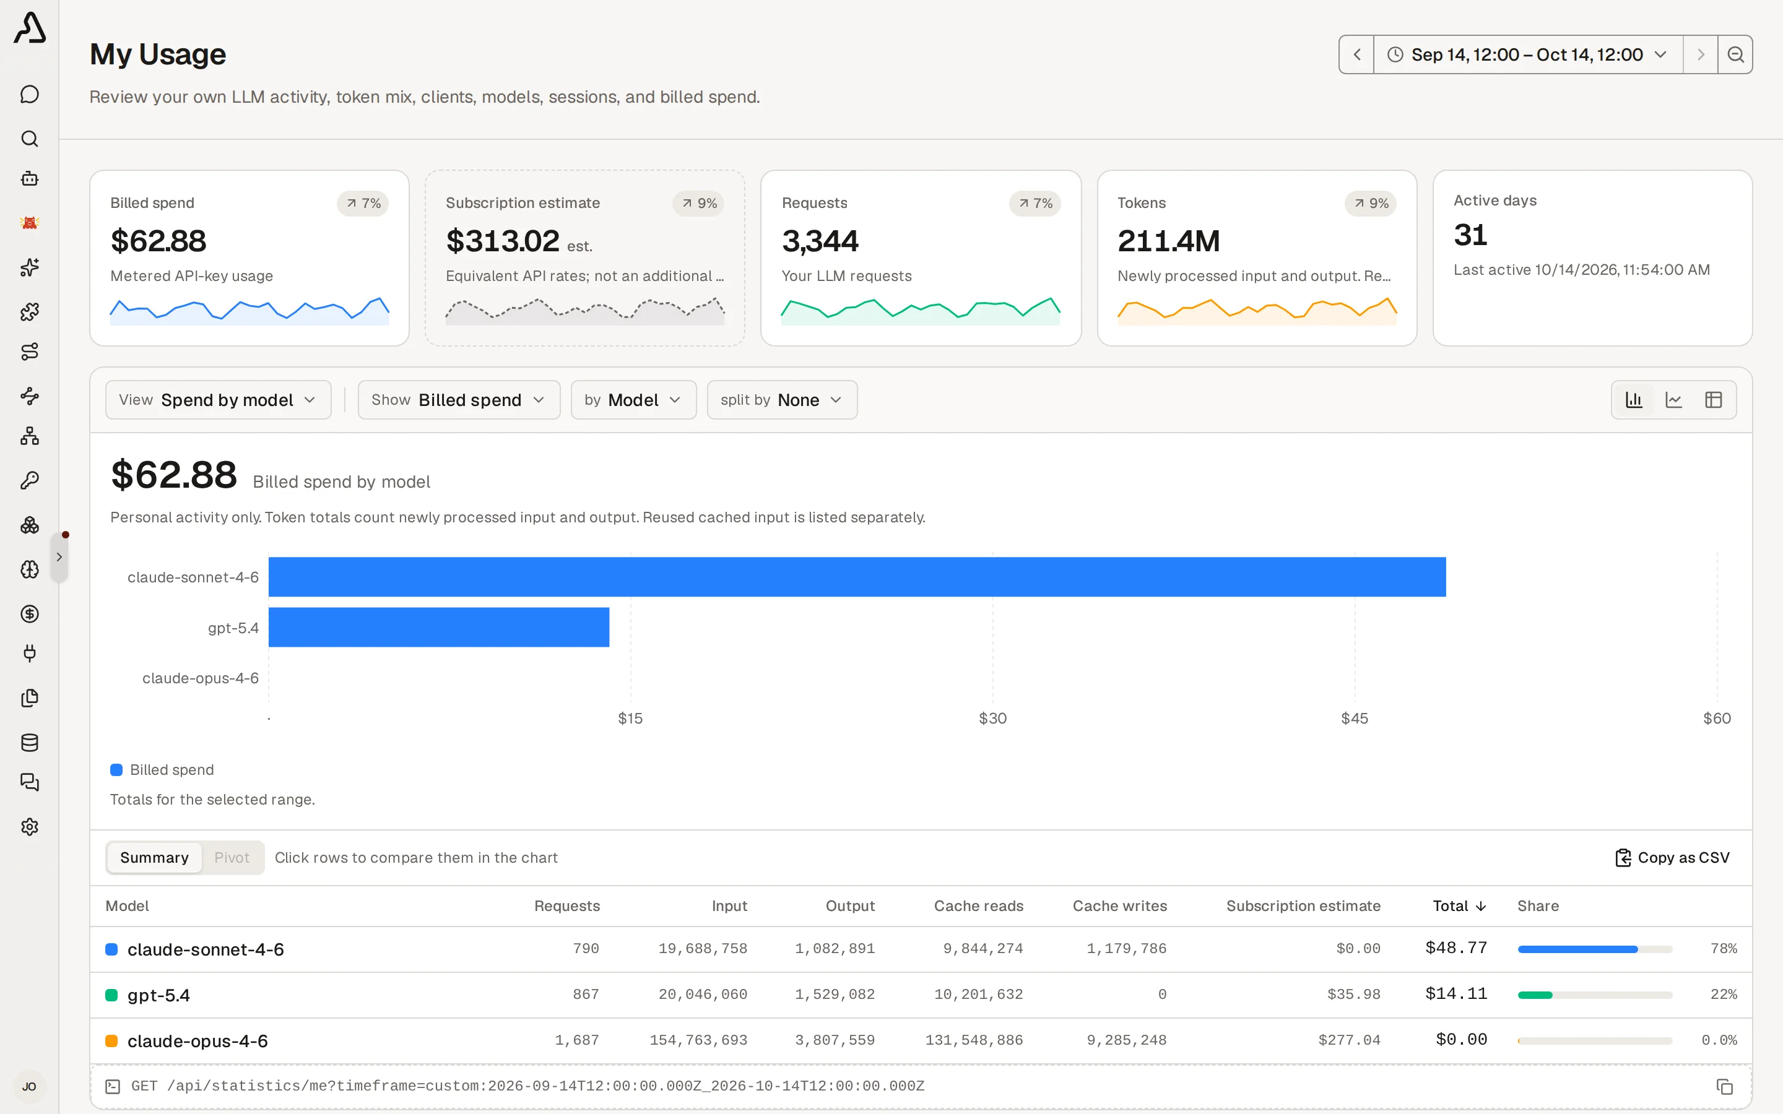Viewport: 1783px width, 1114px height.
Task: Open the chat bubble icon in sidebar
Action: pos(30,94)
